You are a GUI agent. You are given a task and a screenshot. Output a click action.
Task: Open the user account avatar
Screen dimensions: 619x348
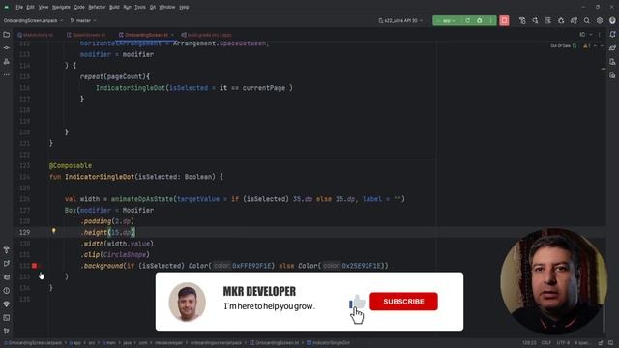point(612,20)
